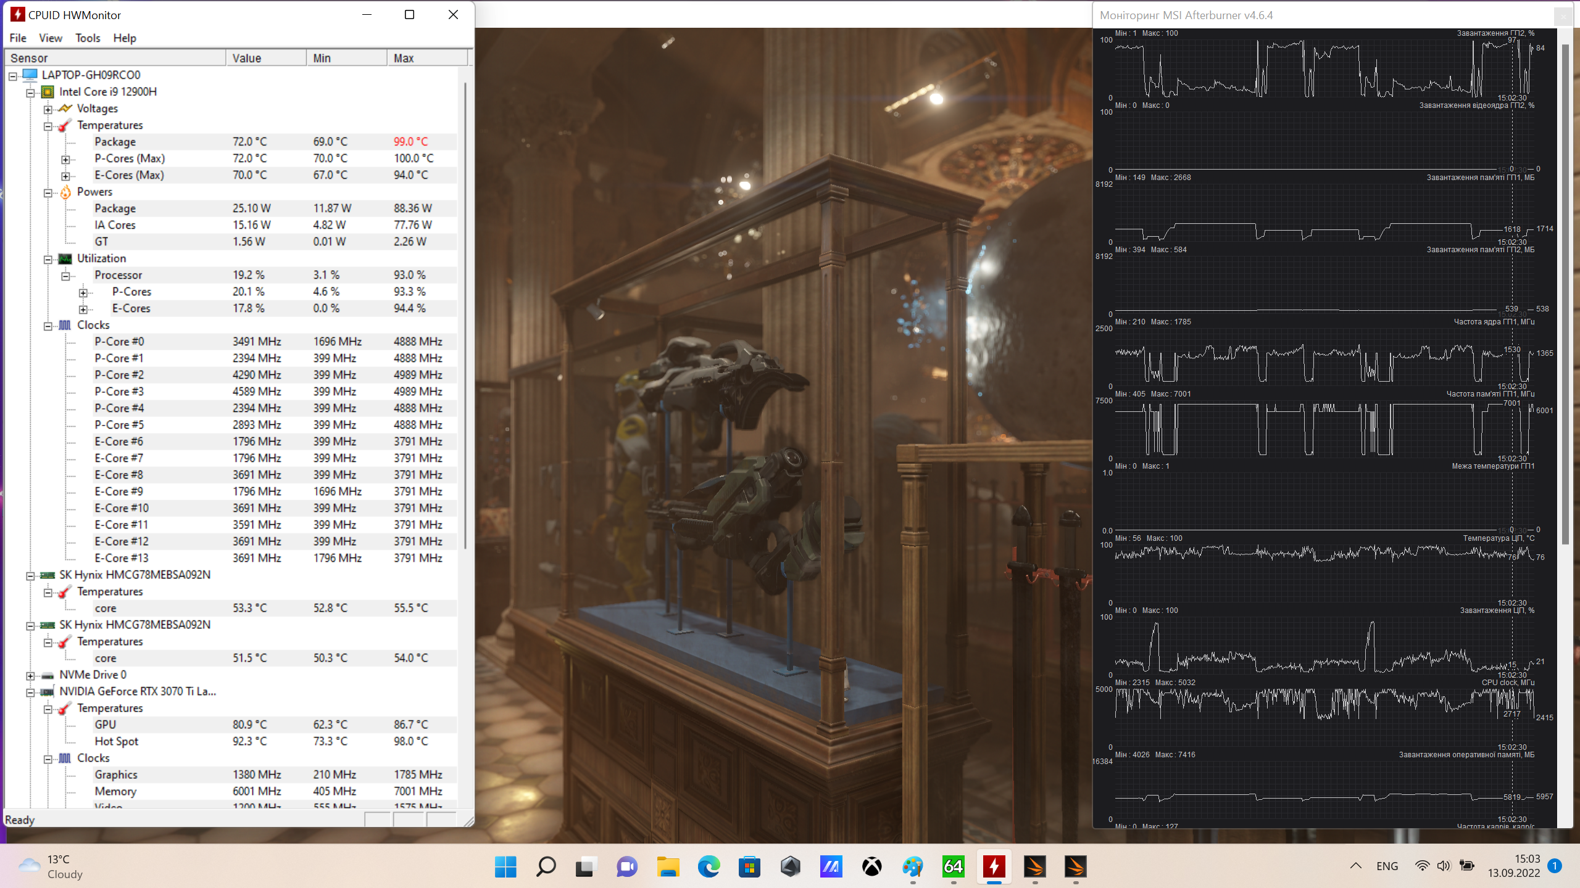Show hidden tray icons chevron
Screen dimensions: 1580x888
coord(1355,866)
